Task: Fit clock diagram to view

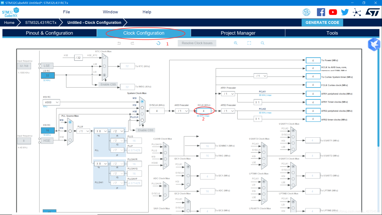Action: coord(249,43)
